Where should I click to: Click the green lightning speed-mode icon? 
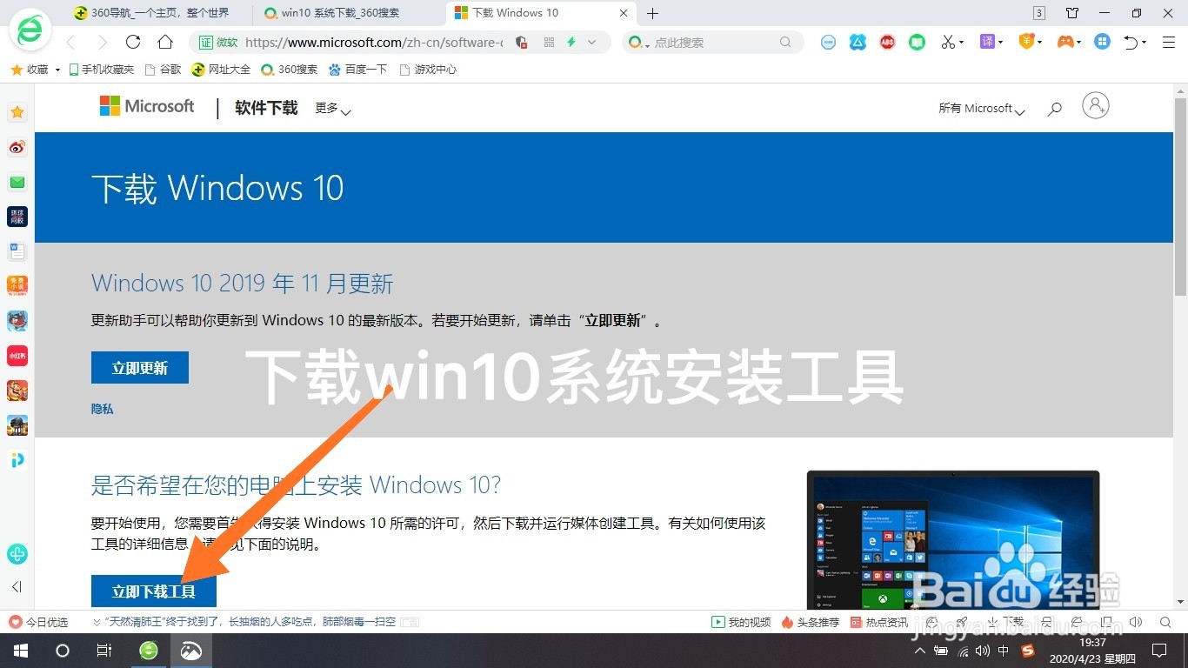pyautogui.click(x=571, y=42)
